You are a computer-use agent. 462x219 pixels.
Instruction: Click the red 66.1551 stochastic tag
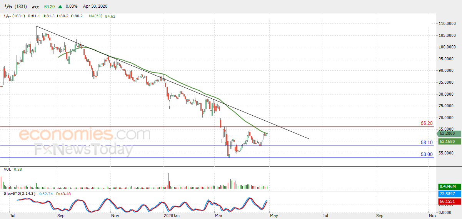[449, 202]
